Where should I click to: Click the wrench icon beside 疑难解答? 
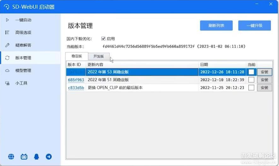pos(7,45)
